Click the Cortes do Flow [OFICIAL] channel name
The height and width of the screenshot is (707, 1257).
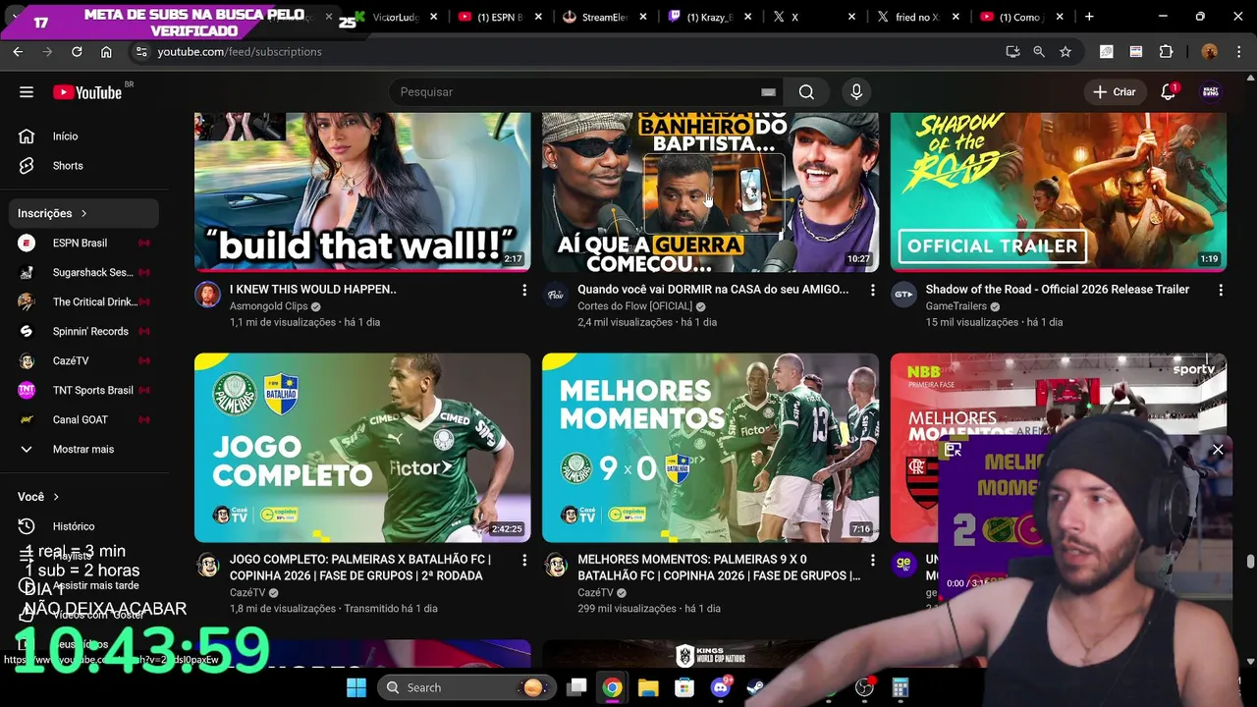(634, 306)
